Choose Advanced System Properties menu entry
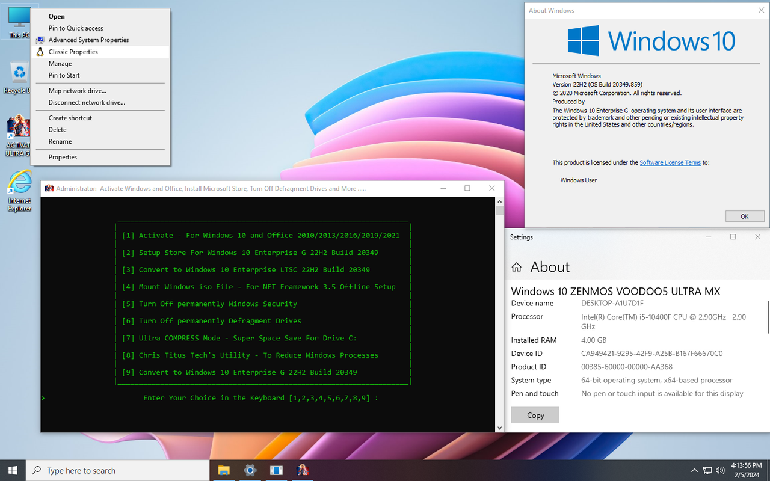Screen dimensions: 770x481 tap(100, 40)
